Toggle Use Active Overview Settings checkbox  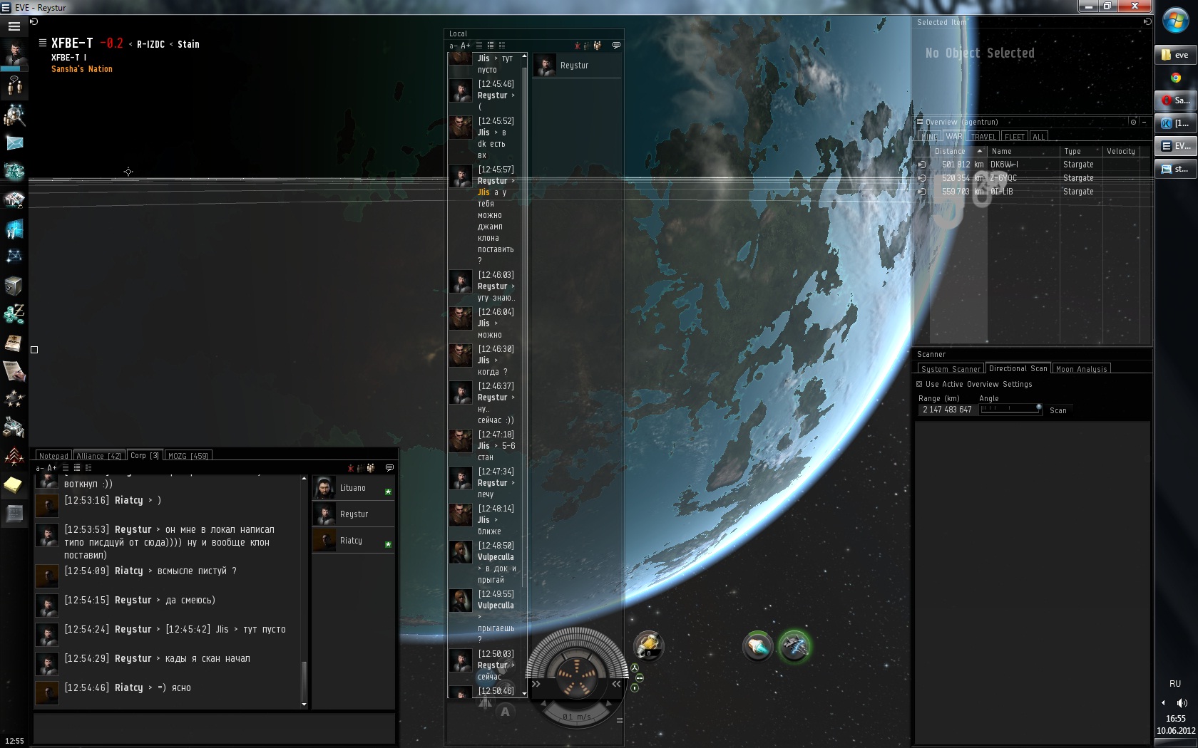pos(919,384)
